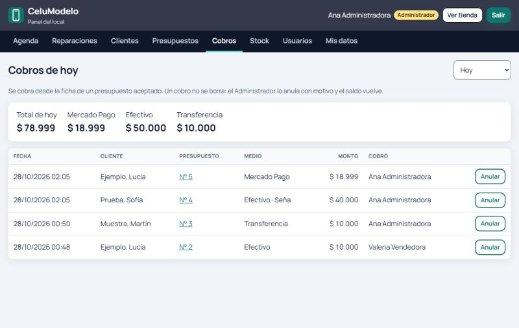This screenshot has height=328, width=519.
Task: Anular the cobro by Valeria Vendedora
Action: pyautogui.click(x=490, y=248)
